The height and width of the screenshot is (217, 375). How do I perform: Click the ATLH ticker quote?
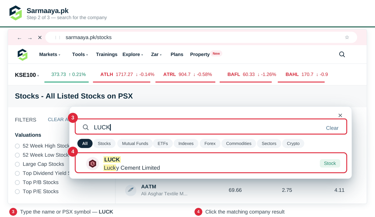(127, 74)
